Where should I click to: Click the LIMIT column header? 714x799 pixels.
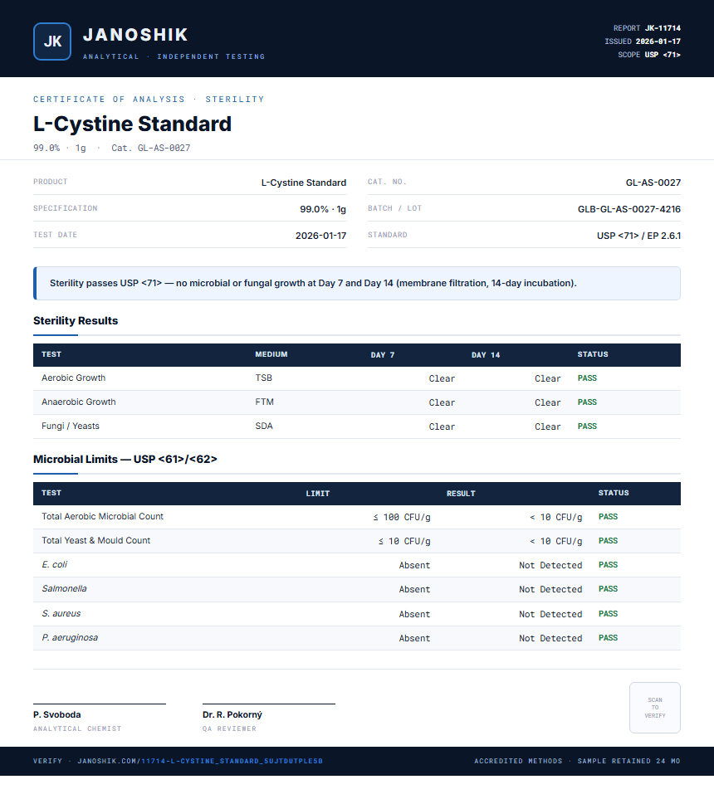pyautogui.click(x=318, y=494)
